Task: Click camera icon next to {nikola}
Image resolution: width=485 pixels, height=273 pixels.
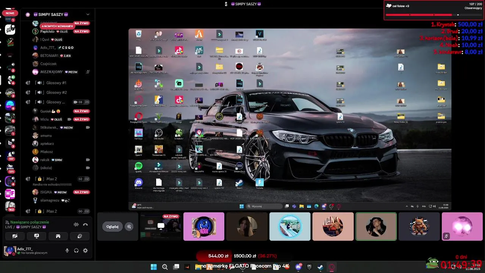Action: [x=88, y=168]
